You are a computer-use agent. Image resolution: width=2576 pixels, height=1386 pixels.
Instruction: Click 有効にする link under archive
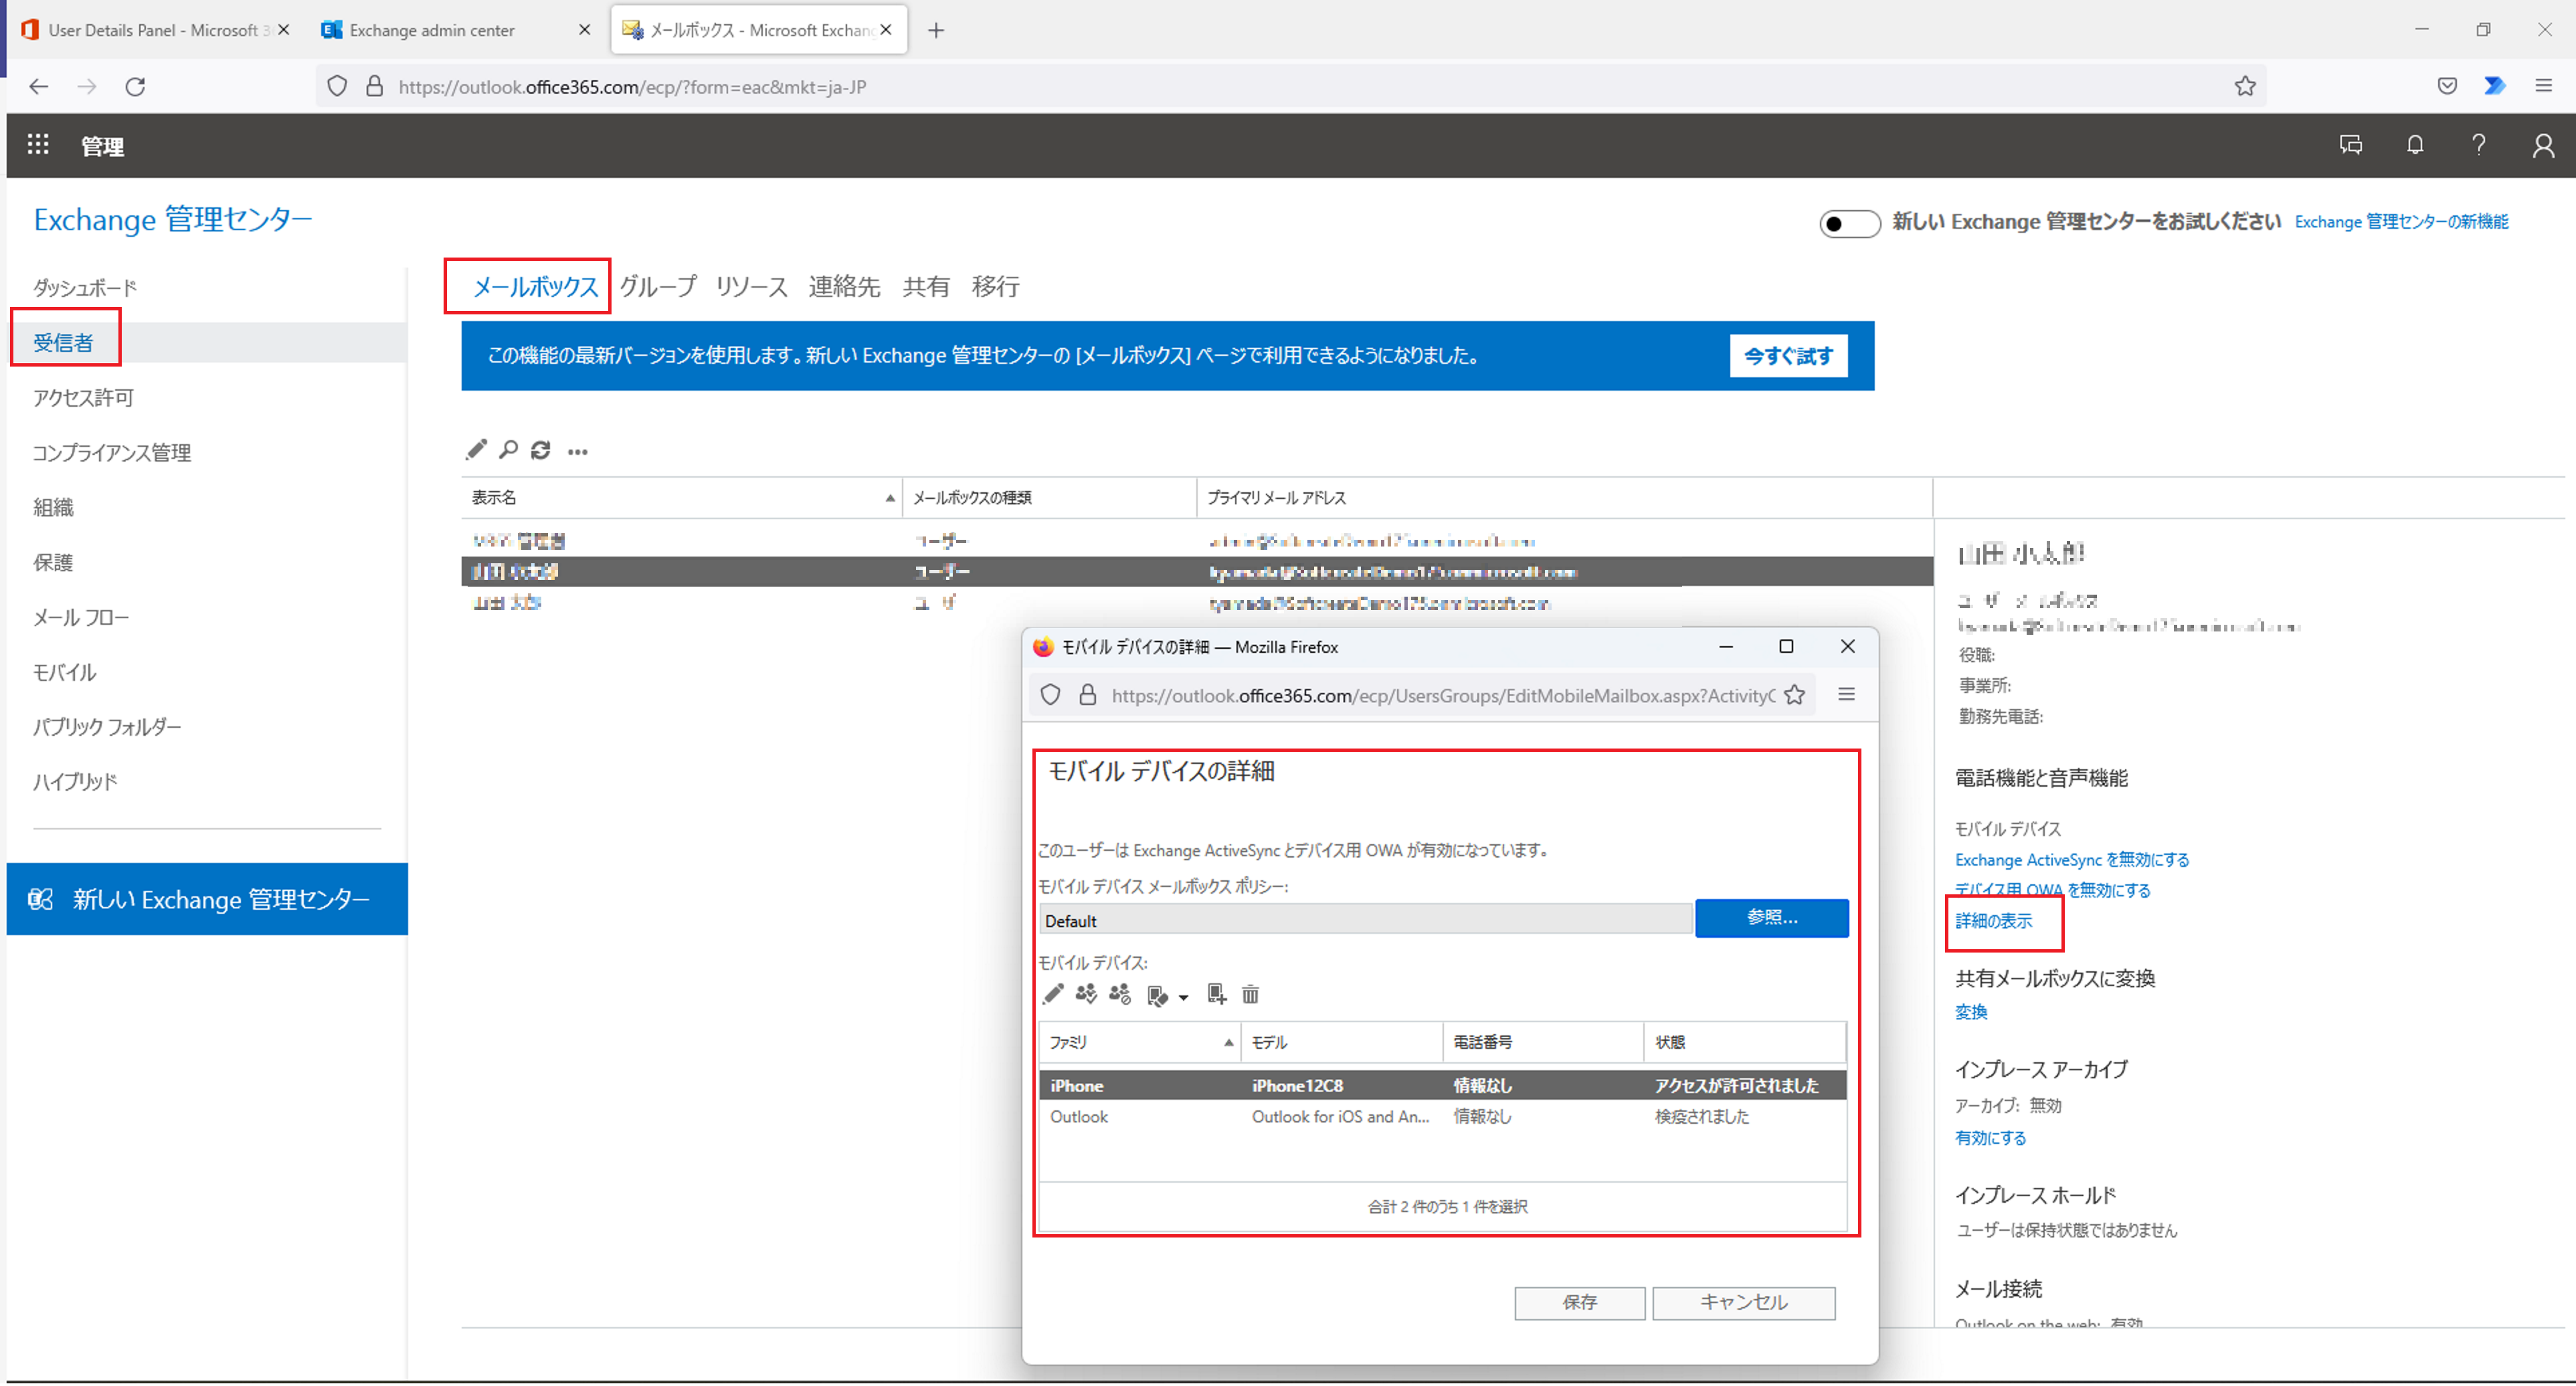1990,1138
